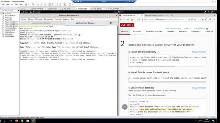Click the GNOME volume icon in top bar

point(209,12)
